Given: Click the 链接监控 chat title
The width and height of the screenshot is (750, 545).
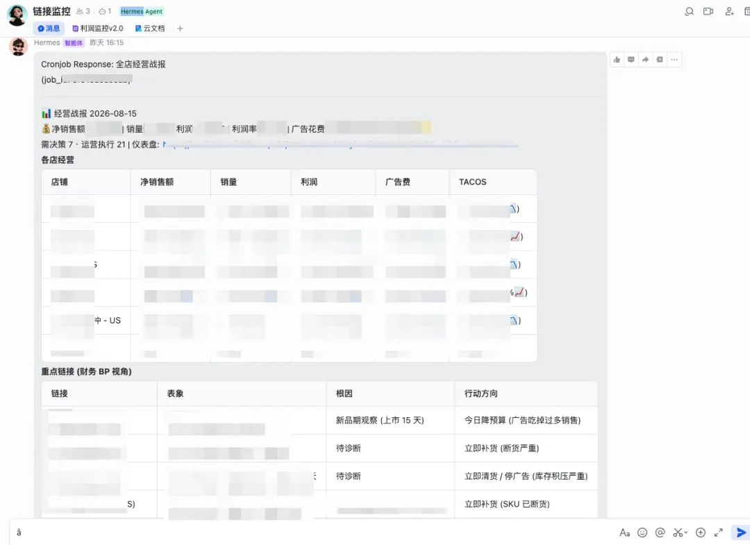Looking at the screenshot, I should click(51, 12).
